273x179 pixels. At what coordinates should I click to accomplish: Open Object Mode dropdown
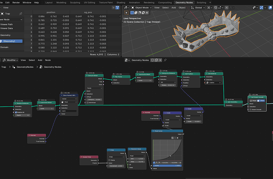pyautogui.click(x=141, y=8)
